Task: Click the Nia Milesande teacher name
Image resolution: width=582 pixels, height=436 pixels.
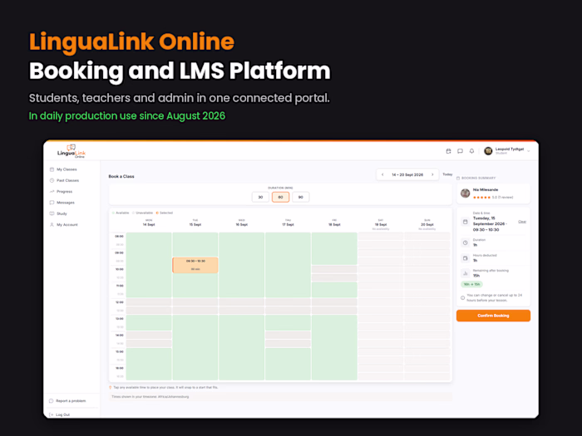Action: click(x=486, y=190)
